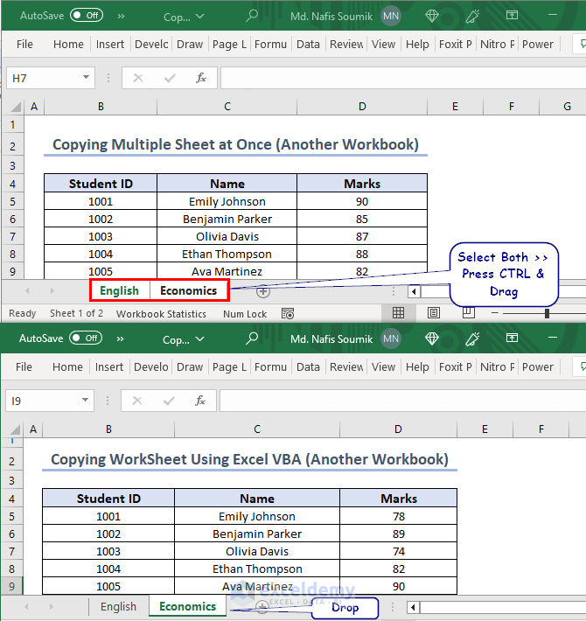Click Cancel X icon in top formula bar
Viewport: 586px width, 621px height.
click(138, 78)
